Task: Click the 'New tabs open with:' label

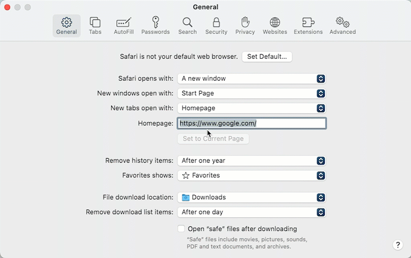Action: (142, 108)
